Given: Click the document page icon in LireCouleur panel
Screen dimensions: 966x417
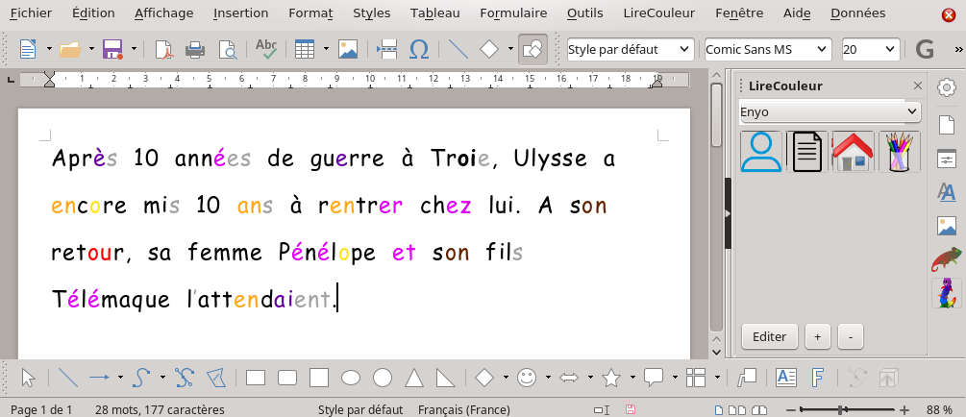Looking at the screenshot, I should [807, 152].
